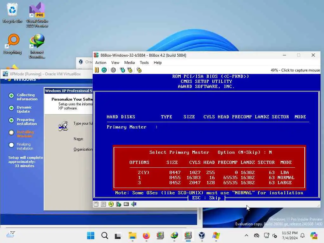Open the notification bell in the taskbar
Screen dimensions: 324x243
pyautogui.click(x=302, y=235)
